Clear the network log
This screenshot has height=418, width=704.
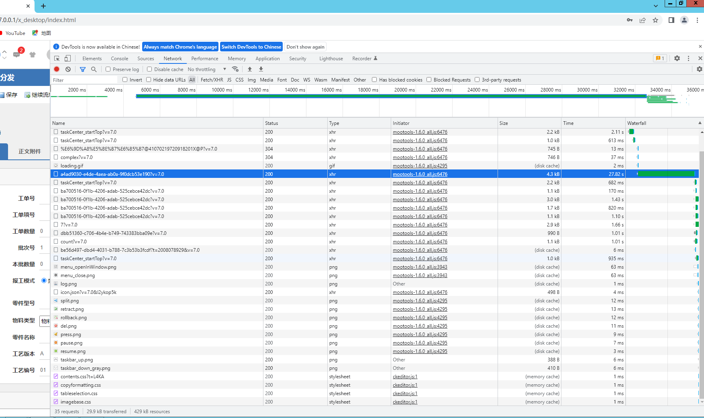pos(68,69)
